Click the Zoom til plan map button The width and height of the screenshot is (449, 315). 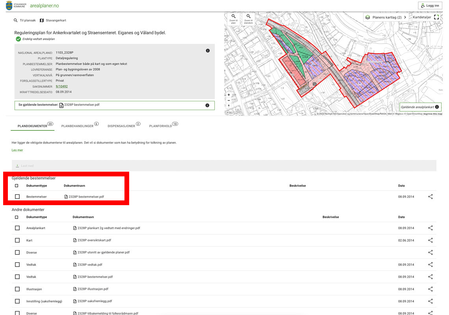pos(233,19)
